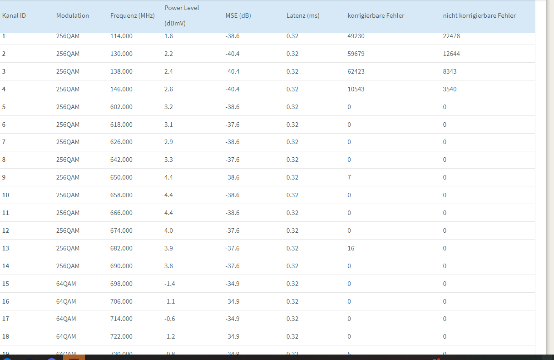This screenshot has height=360, width=554.
Task: Click uncorrectable errors value 22478
Action: pos(451,36)
